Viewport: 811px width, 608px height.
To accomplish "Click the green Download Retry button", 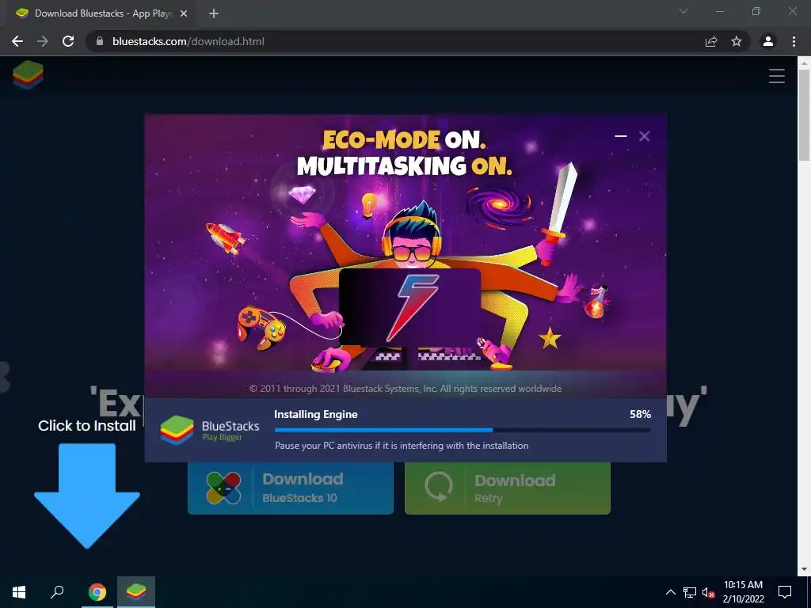I will click(x=508, y=488).
